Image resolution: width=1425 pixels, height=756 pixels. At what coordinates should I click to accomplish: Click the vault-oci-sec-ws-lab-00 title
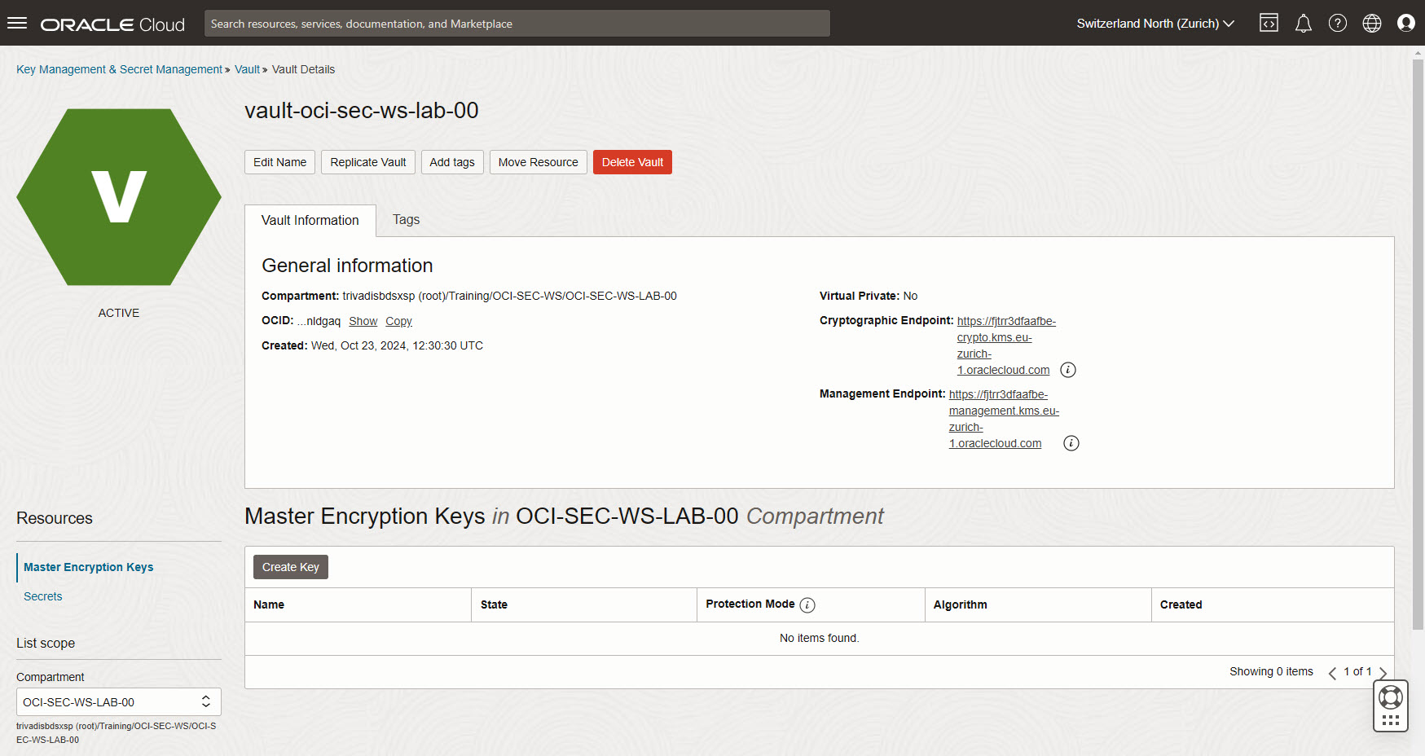pyautogui.click(x=362, y=111)
